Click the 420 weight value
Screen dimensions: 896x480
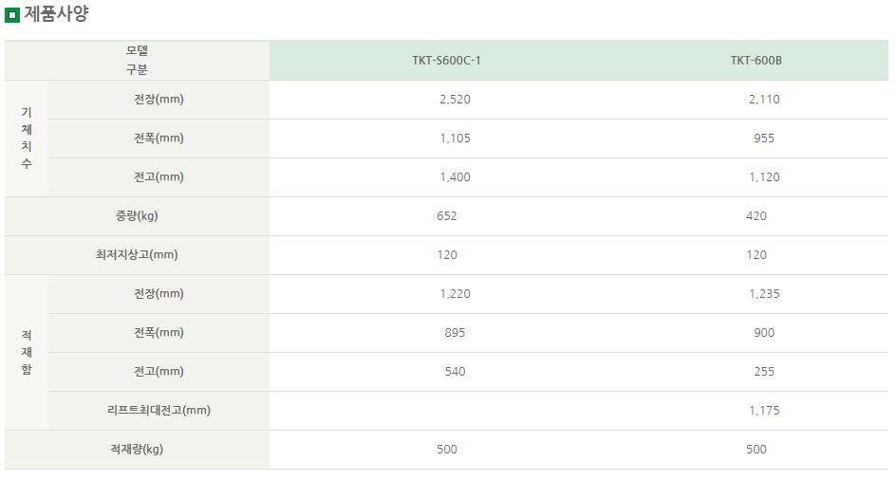756,216
